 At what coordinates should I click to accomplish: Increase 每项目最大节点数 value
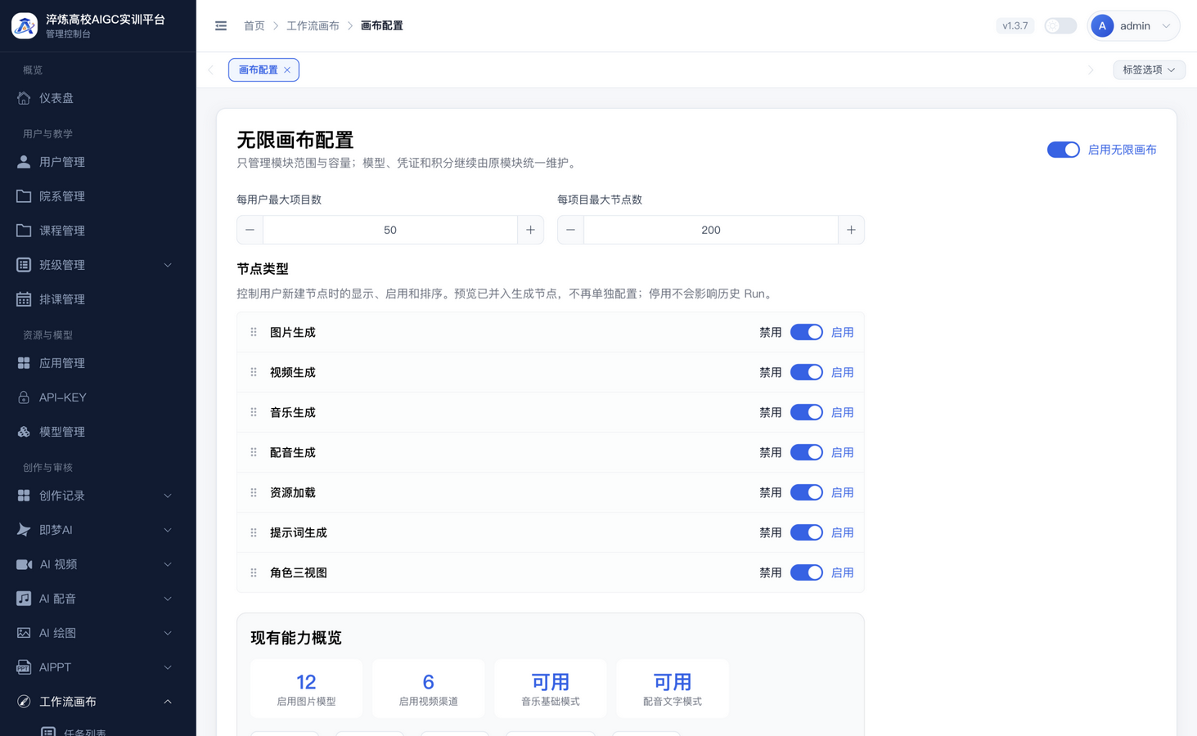point(851,230)
